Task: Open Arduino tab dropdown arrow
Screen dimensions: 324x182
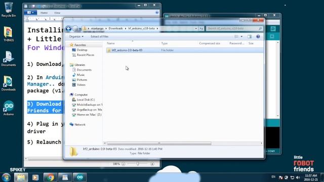Action: tap(272, 36)
